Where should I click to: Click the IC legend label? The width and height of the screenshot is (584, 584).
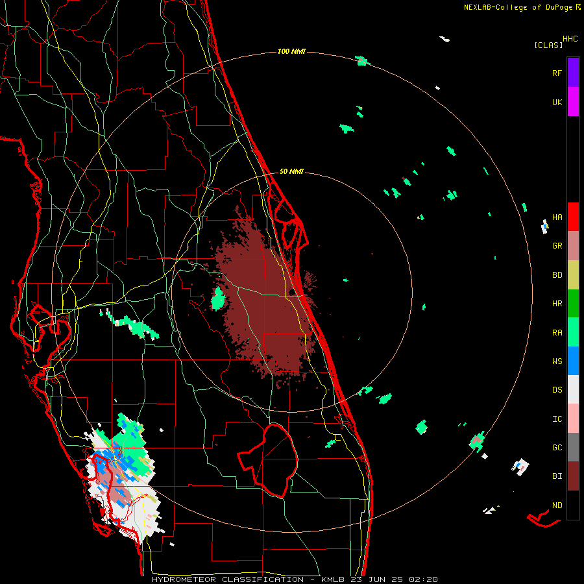[x=557, y=419]
